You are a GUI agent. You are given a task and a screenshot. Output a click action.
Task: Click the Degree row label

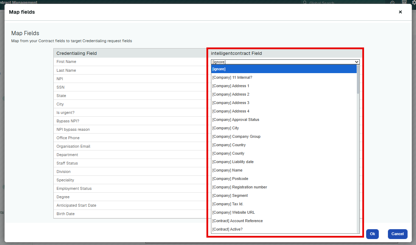[63, 197]
